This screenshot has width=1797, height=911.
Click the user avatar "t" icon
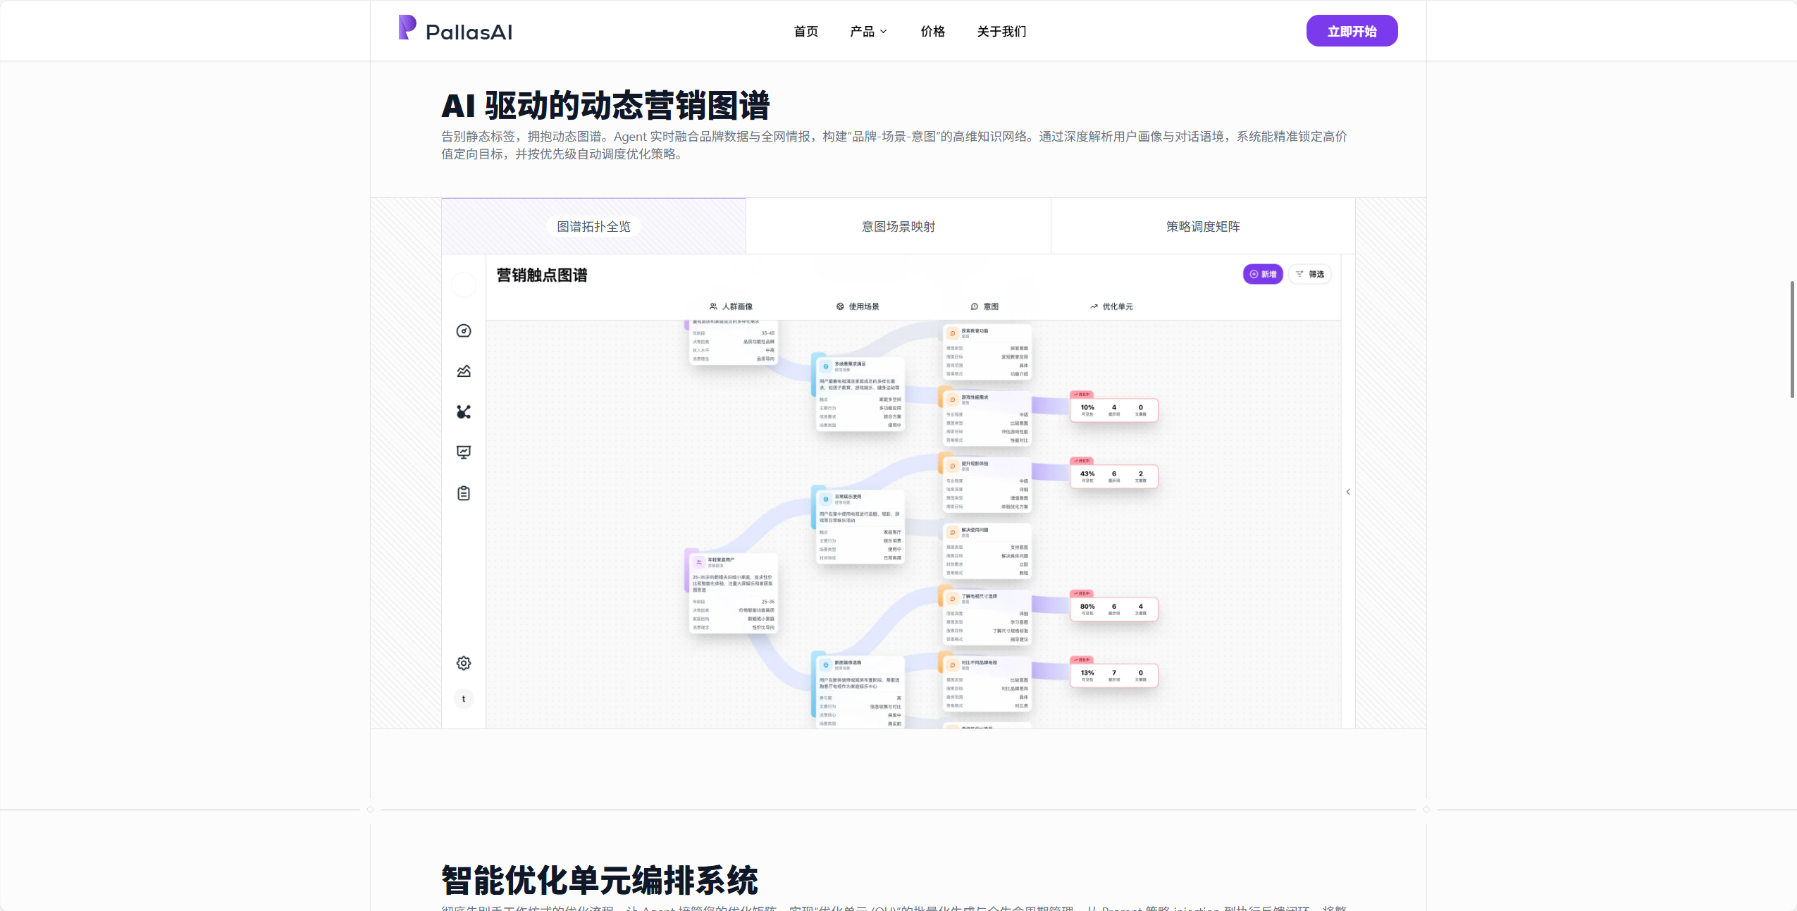click(464, 699)
